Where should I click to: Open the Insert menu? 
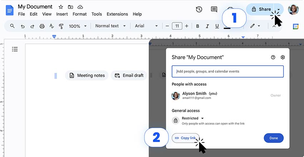pyautogui.click(x=62, y=14)
